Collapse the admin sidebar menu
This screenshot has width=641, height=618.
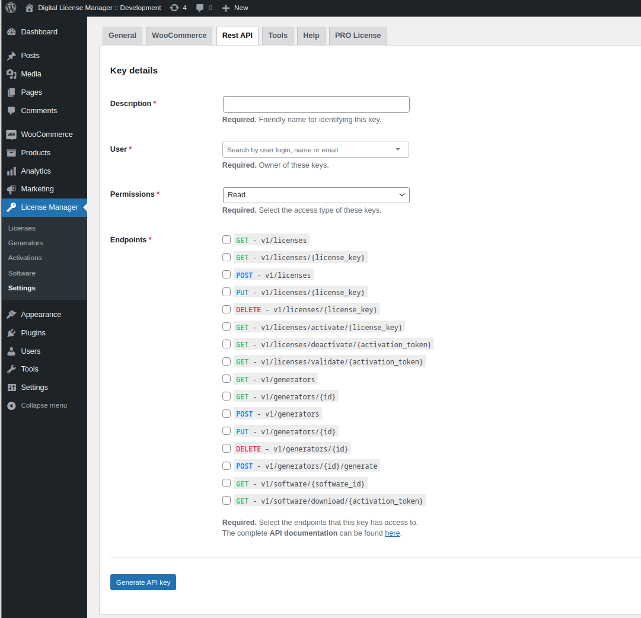[x=13, y=405]
